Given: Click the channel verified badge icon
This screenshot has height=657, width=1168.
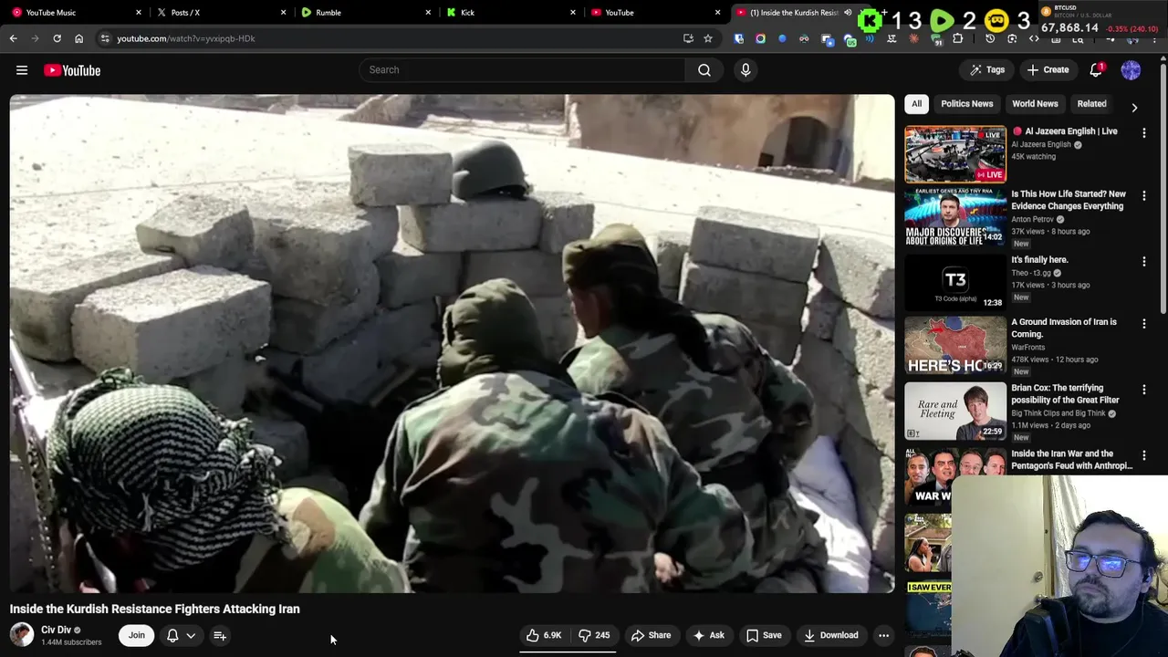Looking at the screenshot, I should [x=77, y=631].
